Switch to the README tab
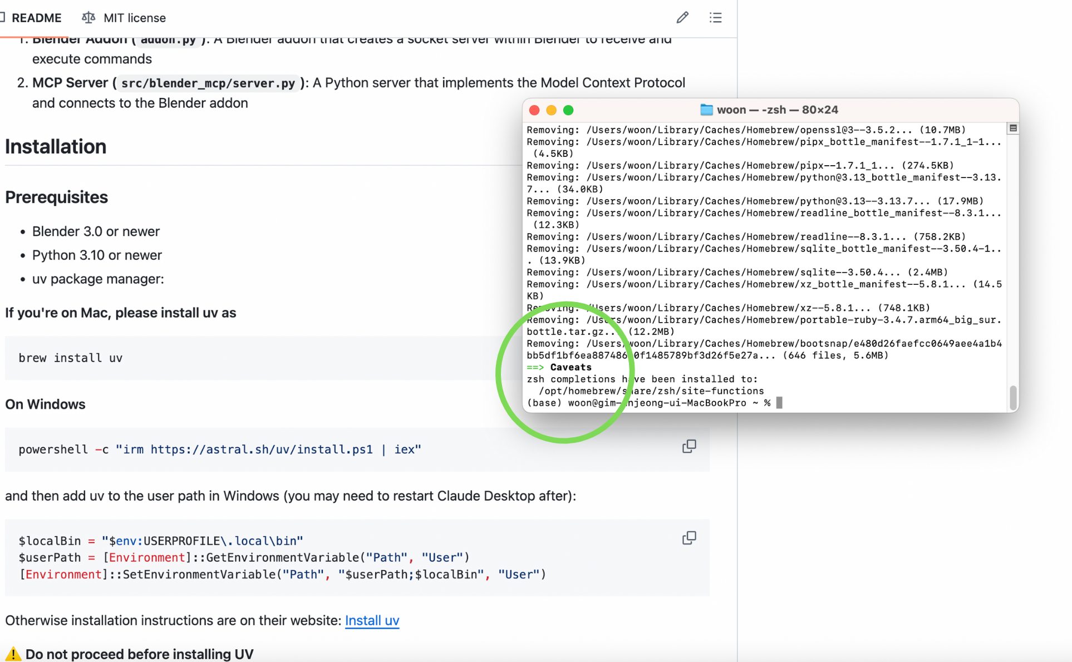Viewport: 1072px width, 662px height. (36, 18)
